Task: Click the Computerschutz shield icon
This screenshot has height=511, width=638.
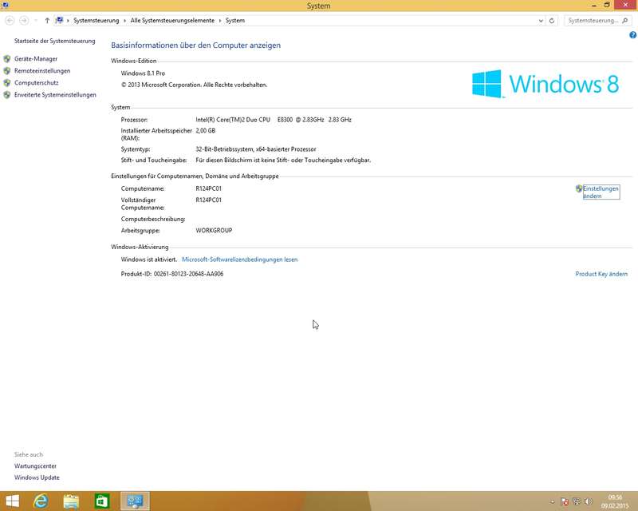Action: click(7, 83)
